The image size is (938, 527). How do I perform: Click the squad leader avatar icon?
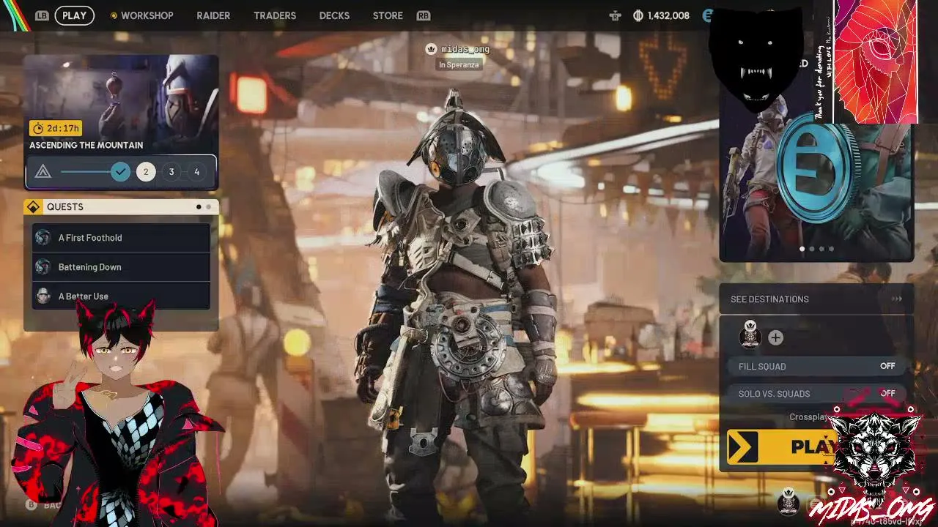pos(750,334)
